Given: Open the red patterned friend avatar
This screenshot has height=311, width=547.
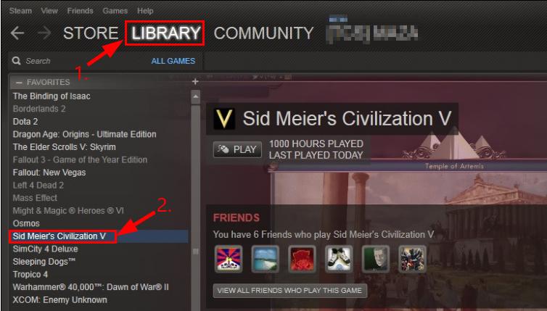Looking at the screenshot, I should tap(302, 259).
